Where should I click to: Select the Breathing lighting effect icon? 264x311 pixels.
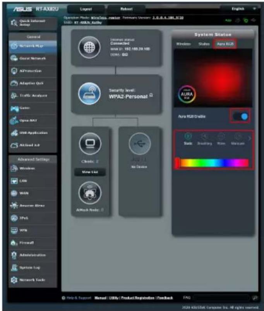click(x=204, y=137)
